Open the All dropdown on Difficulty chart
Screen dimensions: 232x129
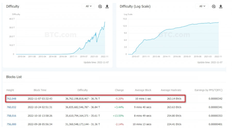pyautogui.click(x=88, y=6)
